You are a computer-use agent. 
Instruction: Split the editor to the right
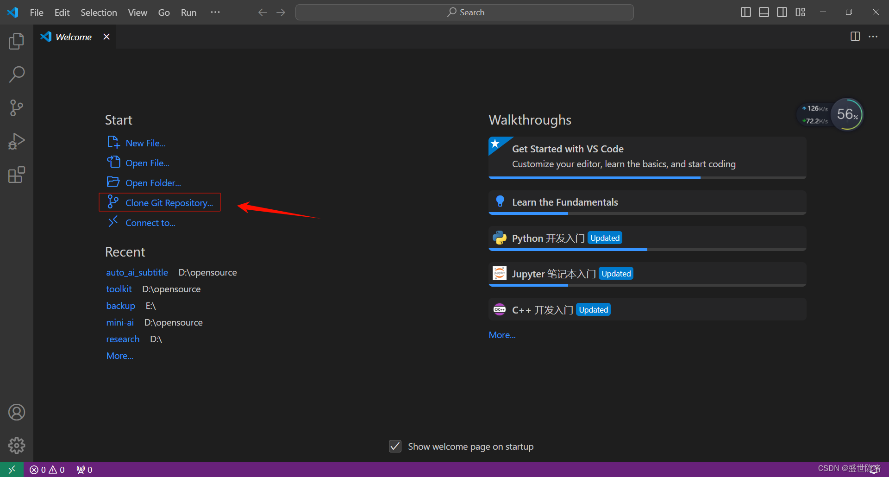click(855, 37)
